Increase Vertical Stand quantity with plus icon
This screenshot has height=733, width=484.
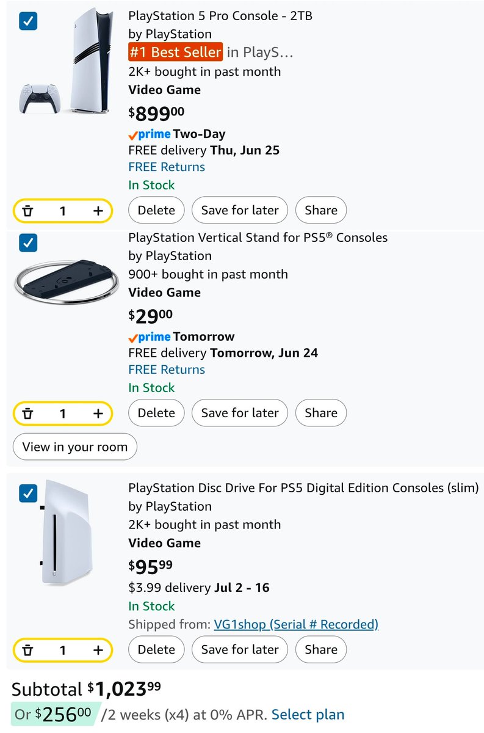98,414
